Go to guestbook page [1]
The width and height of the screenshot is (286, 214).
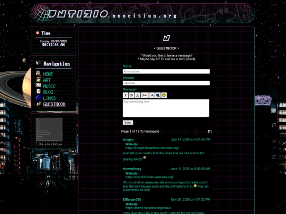pos(210,132)
